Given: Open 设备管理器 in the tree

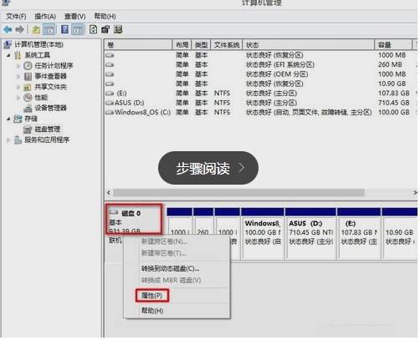Looking at the screenshot, I should pos(50,108).
